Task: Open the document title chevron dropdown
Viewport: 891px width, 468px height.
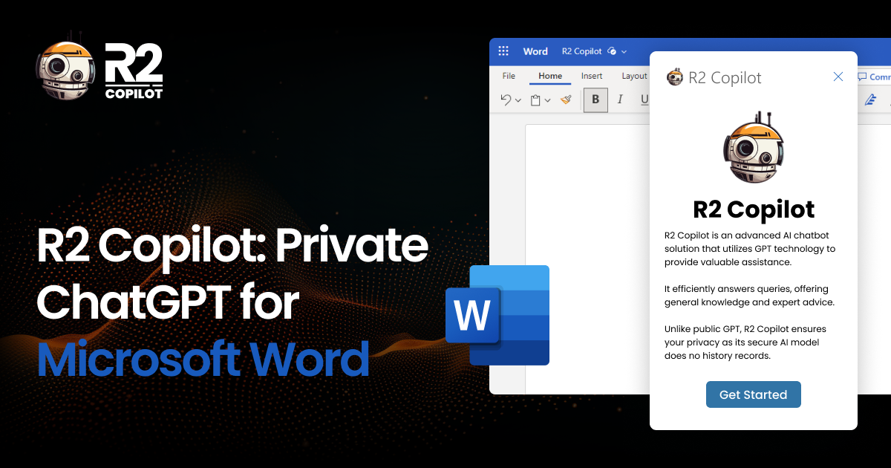Action: 624,51
